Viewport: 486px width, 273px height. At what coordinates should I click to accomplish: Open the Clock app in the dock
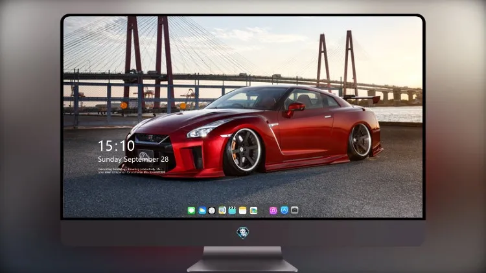pyautogui.click(x=212, y=210)
